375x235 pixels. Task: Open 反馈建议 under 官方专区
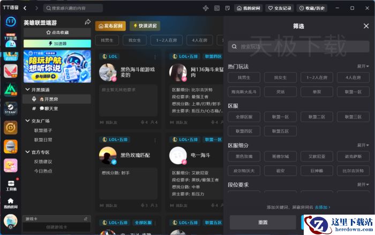click(43, 161)
